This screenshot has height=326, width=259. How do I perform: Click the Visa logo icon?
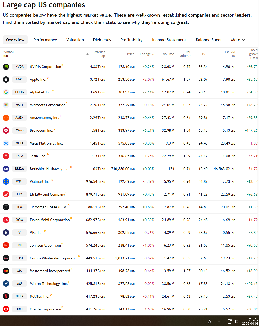(x=6, y=233)
